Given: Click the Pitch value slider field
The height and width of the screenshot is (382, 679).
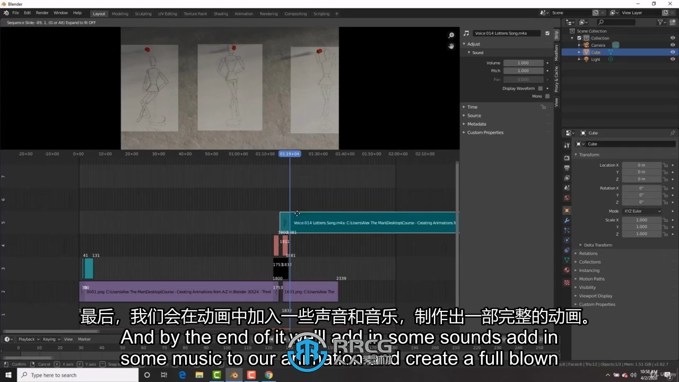Looking at the screenshot, I should [523, 71].
